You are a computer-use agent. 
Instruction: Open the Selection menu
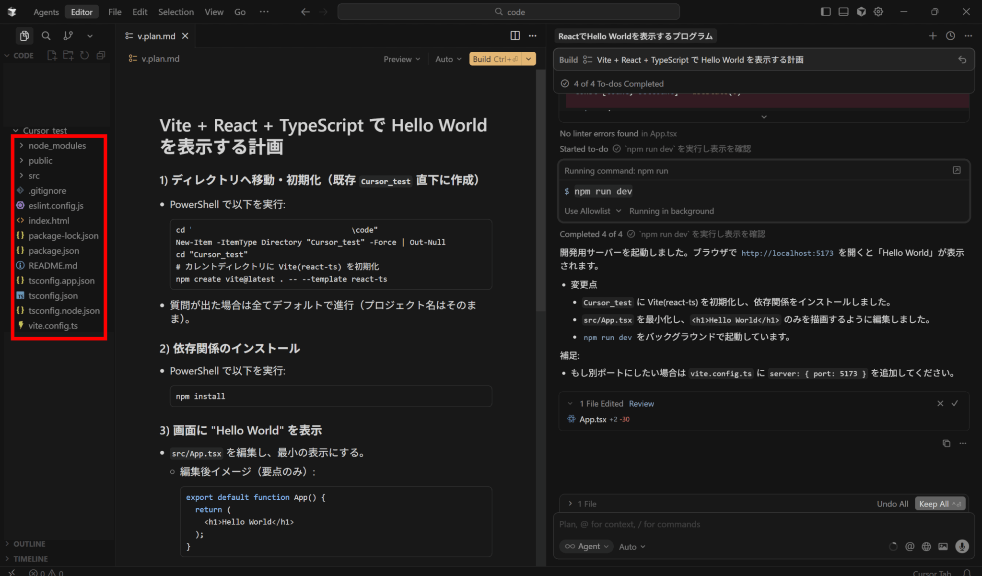tap(175, 12)
